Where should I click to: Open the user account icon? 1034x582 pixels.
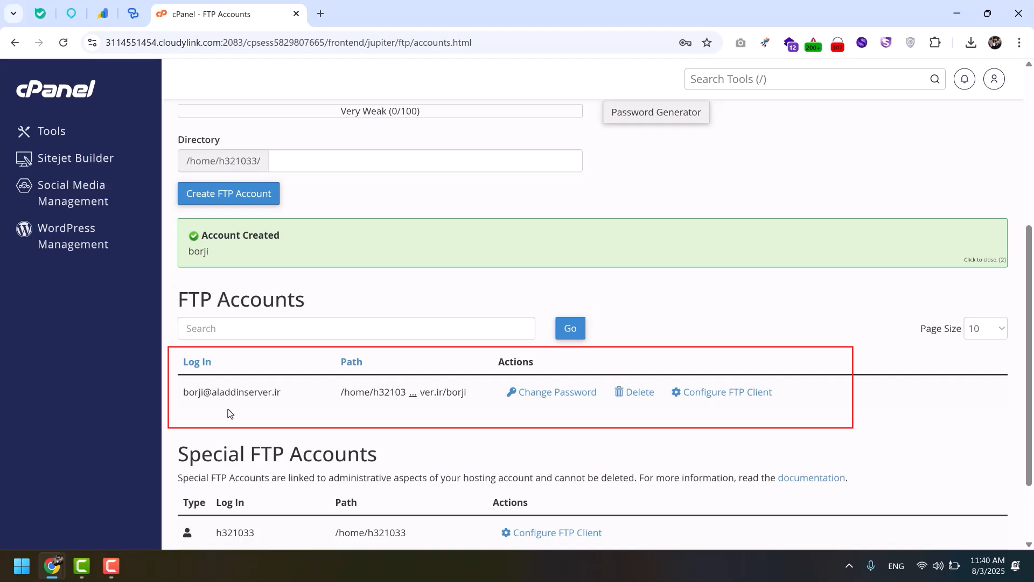click(994, 79)
